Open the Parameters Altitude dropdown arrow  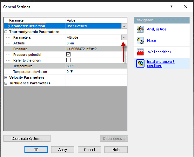pyautogui.click(x=124, y=37)
